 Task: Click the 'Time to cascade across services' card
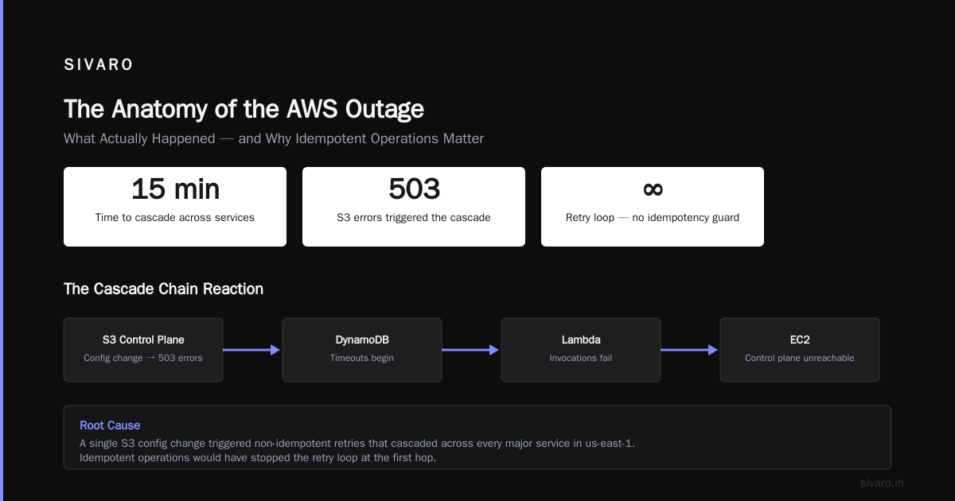175,207
